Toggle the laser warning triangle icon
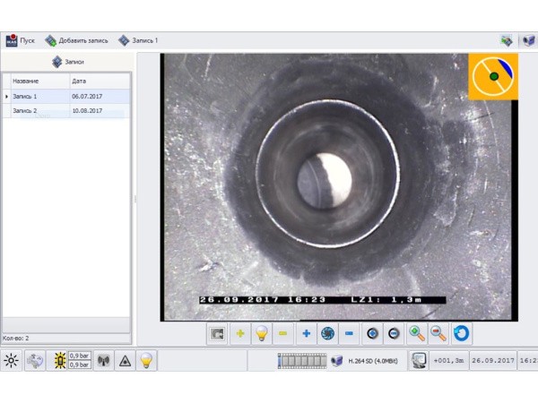 pyautogui.click(x=125, y=360)
